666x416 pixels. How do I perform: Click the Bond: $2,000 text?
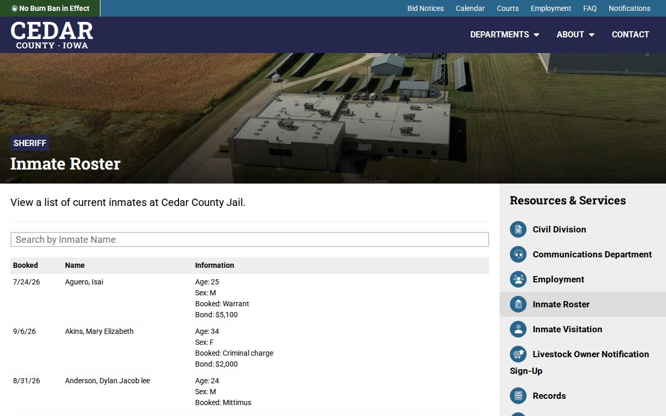[x=216, y=364]
